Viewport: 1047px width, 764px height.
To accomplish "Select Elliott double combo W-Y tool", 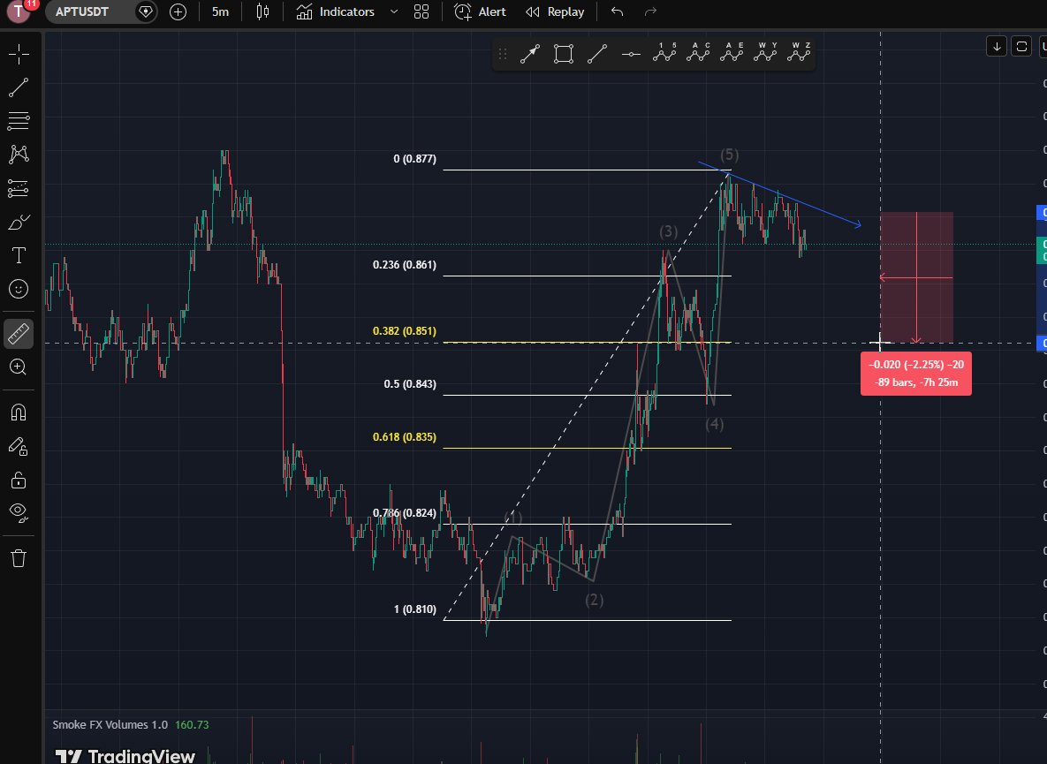I will (x=765, y=53).
